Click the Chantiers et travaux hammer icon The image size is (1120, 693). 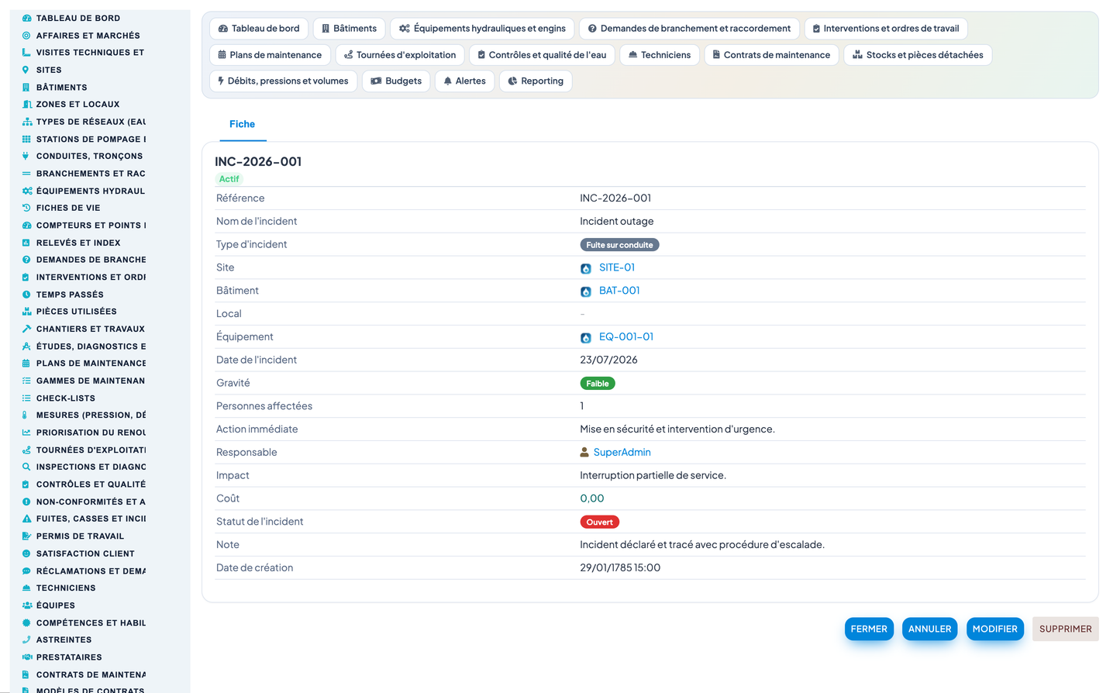point(26,329)
